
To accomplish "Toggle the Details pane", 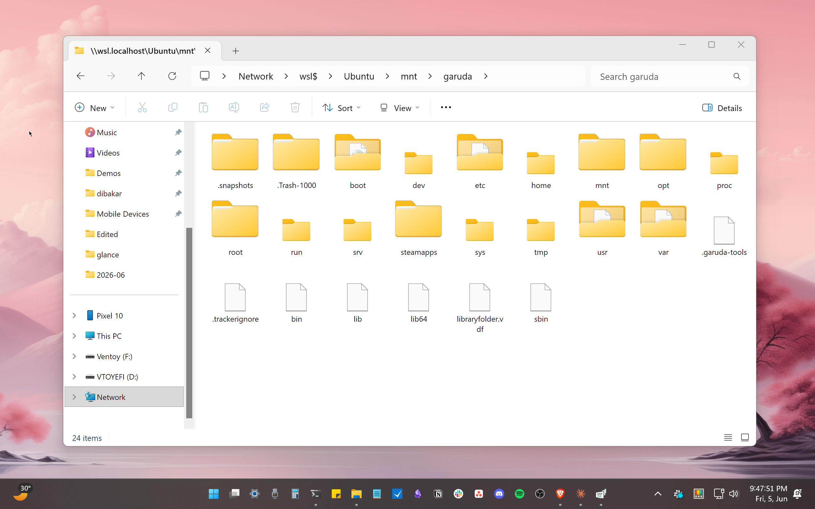I will (x=722, y=108).
